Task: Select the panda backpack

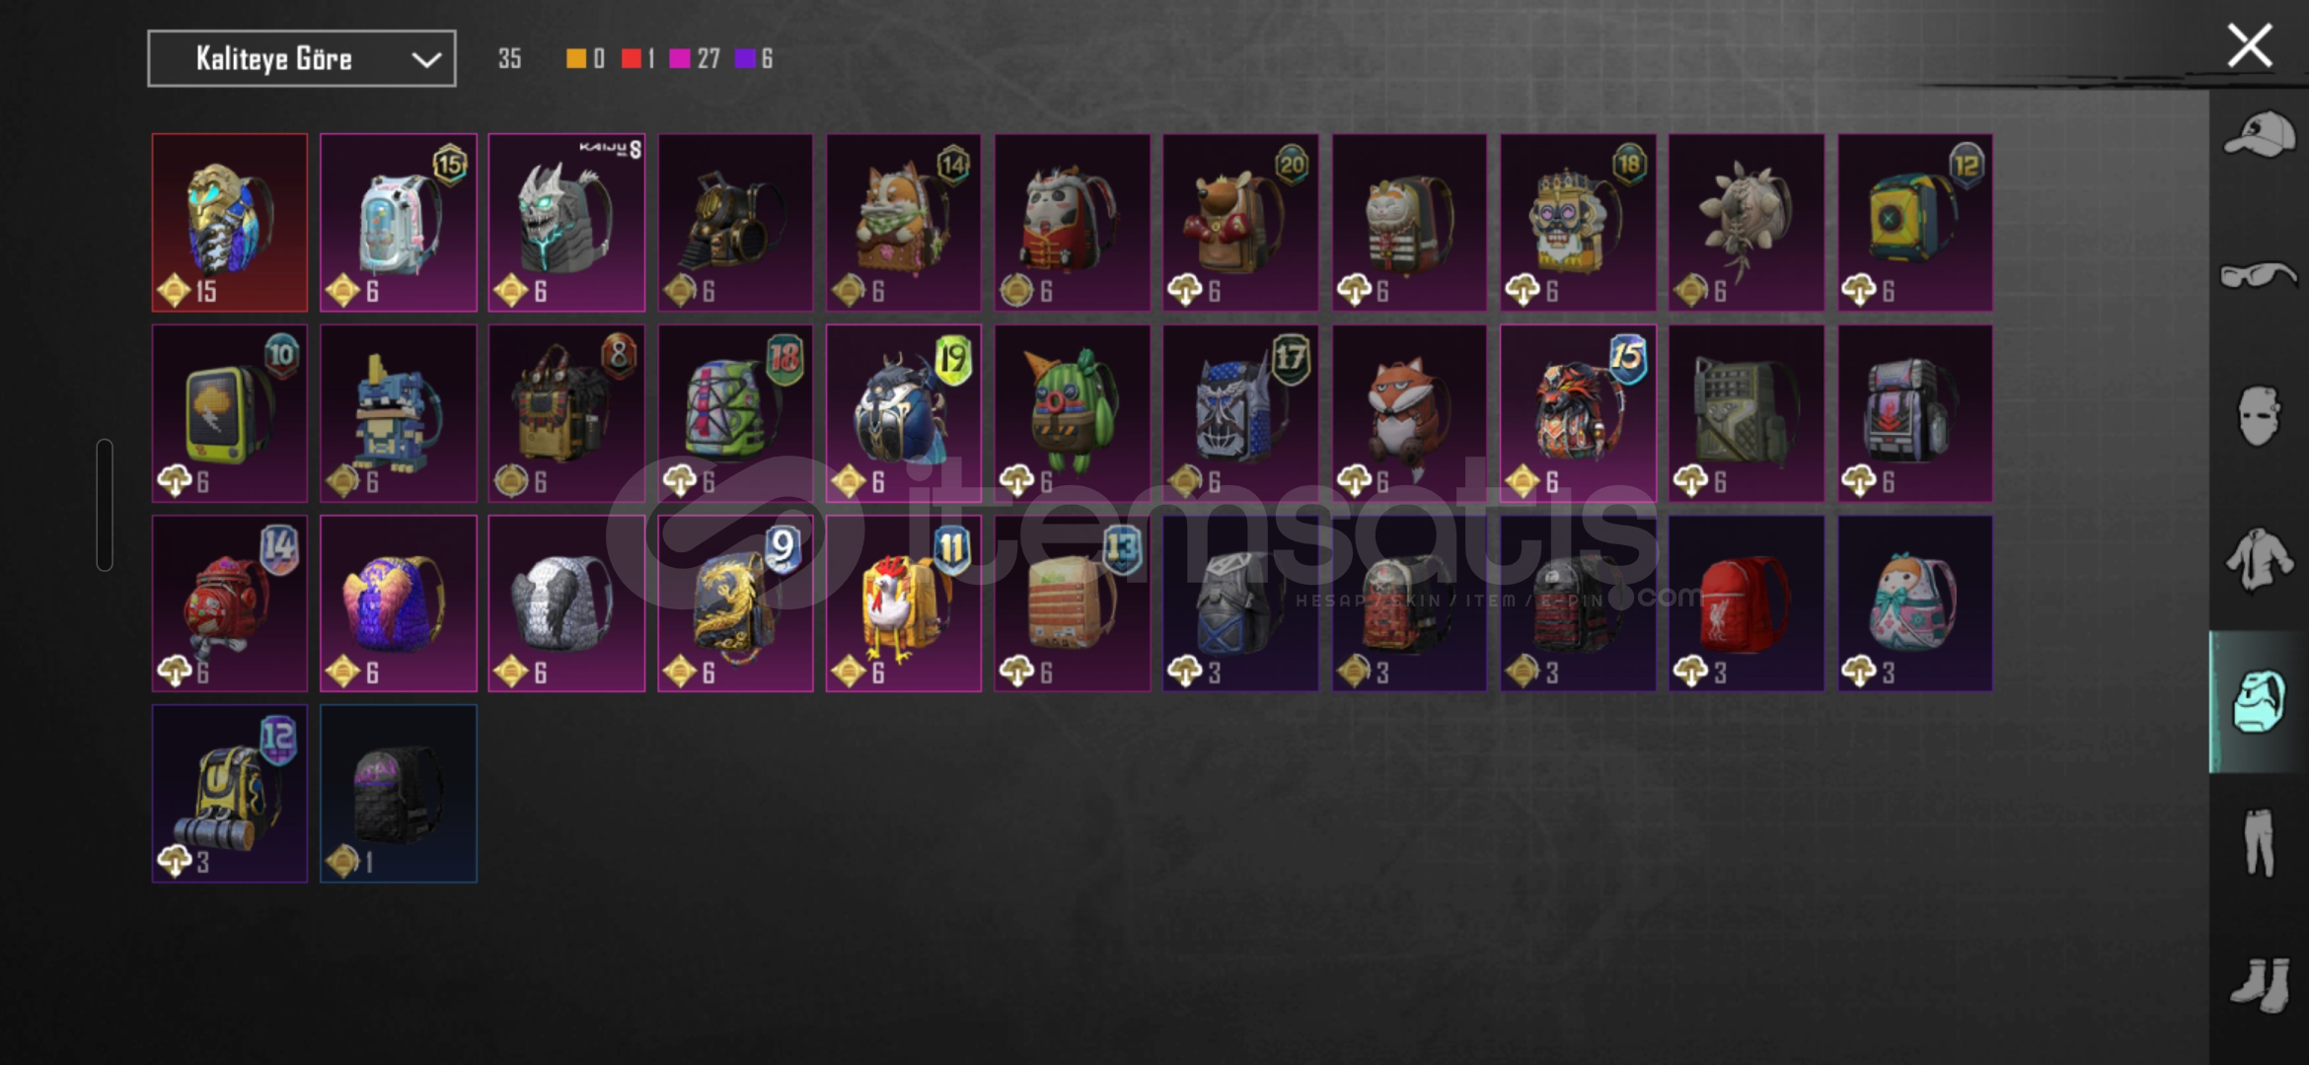Action: (x=1072, y=223)
